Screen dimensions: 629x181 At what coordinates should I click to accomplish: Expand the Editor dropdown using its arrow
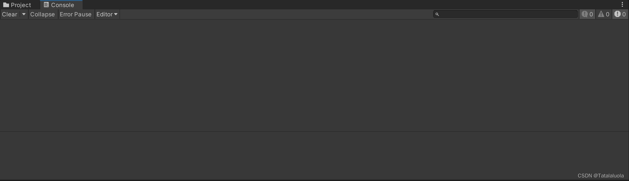coord(116,14)
